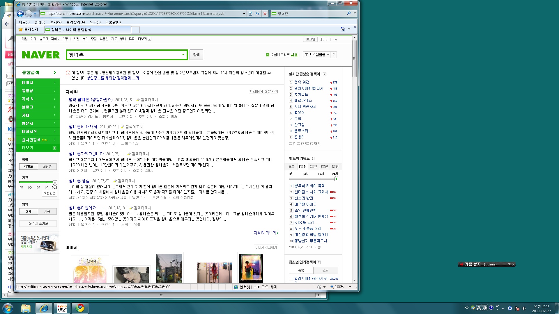Switch hot topic keywords to 2일전

[x=313, y=167]
